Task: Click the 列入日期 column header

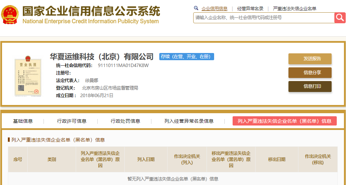Action: (x=146, y=159)
